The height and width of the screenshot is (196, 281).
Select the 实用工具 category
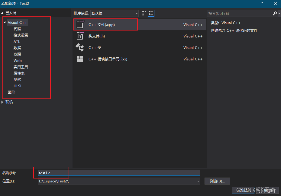point(21,67)
